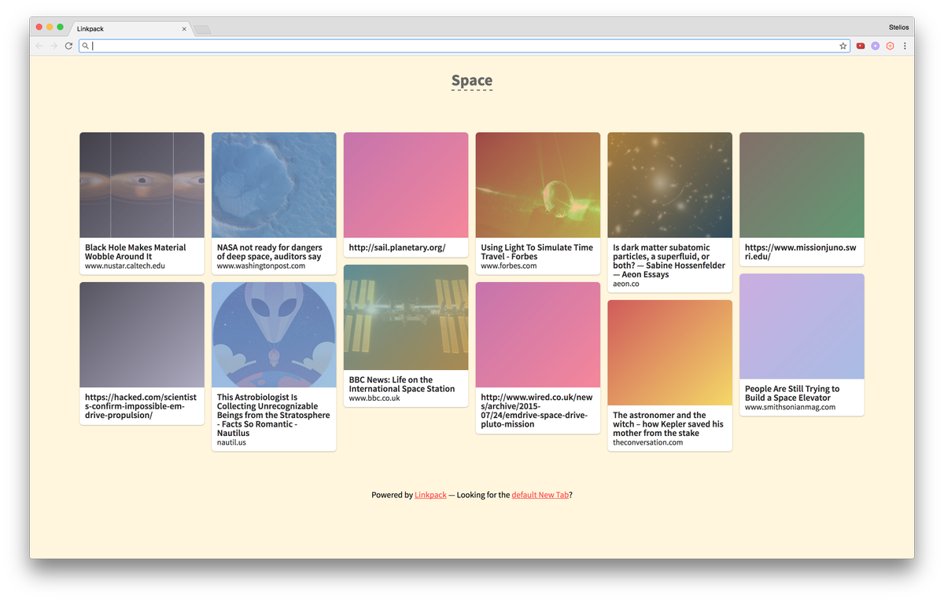Click www.bbc.co.uk domain text
Image resolution: width=944 pixels, height=601 pixels.
pyautogui.click(x=374, y=398)
